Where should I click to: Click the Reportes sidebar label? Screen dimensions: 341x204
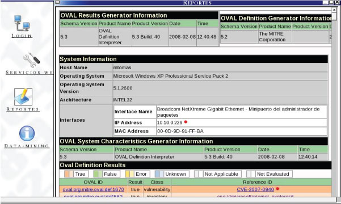pyautogui.click(x=23, y=109)
